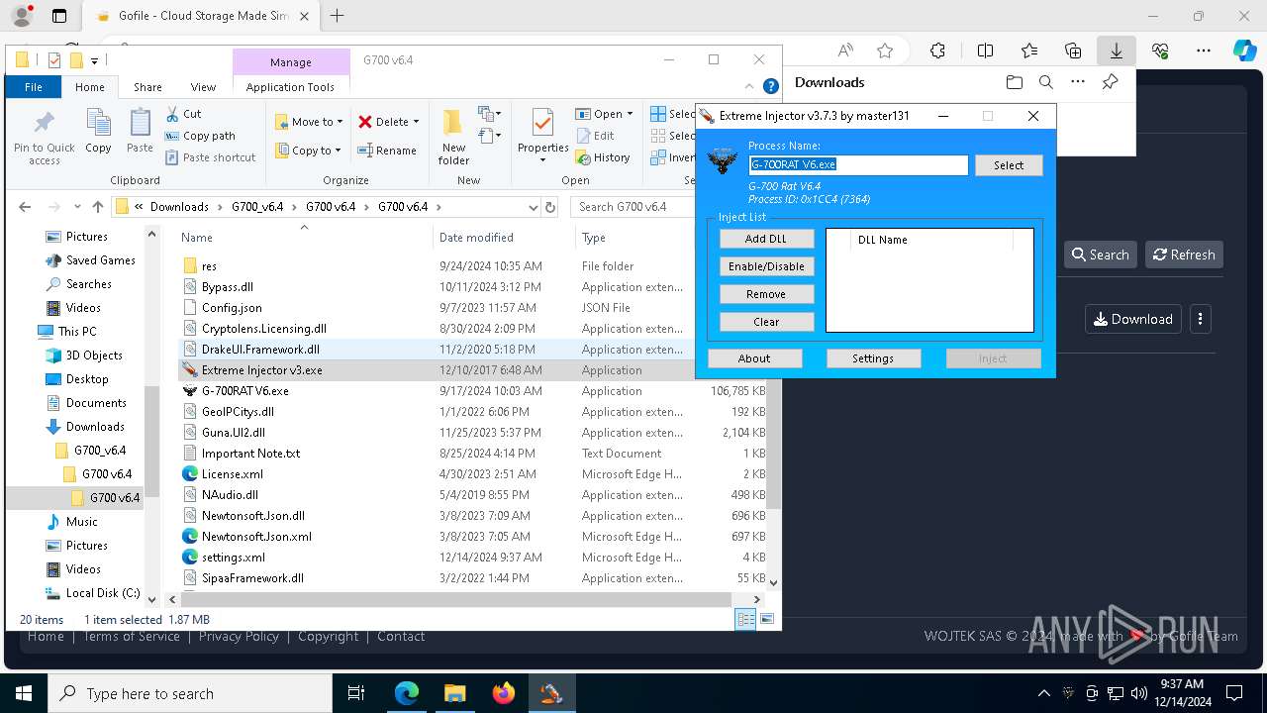The height and width of the screenshot is (713, 1267).
Task: Click Paste shortcut in the ribbon
Action: click(x=210, y=157)
